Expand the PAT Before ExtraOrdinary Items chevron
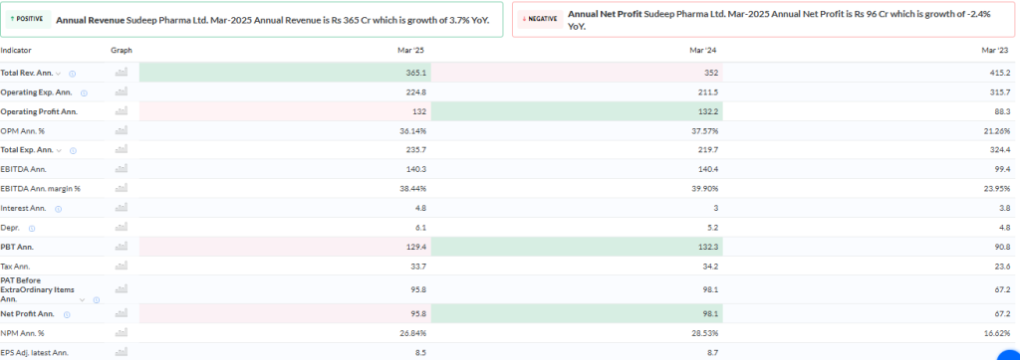This screenshot has width=1020, height=360. 82,300
